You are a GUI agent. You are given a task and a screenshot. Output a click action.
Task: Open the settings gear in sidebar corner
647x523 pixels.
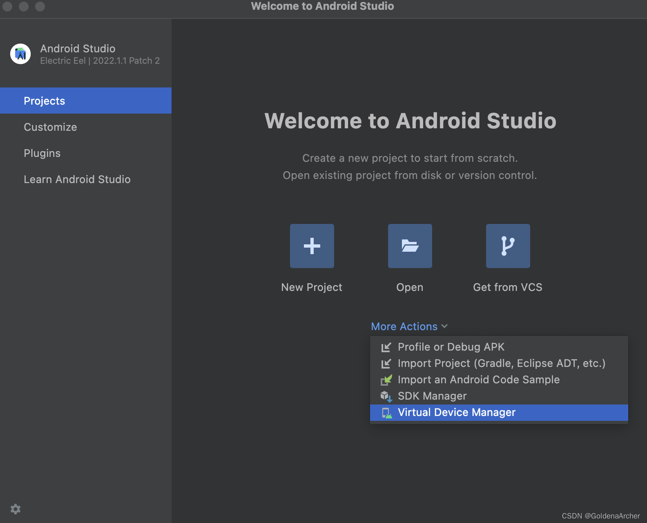tap(16, 509)
